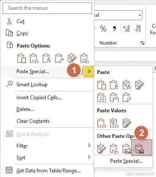Apply Percent Style in Number group
Viewport: 156px width, 177px height.
click(x=103, y=29)
